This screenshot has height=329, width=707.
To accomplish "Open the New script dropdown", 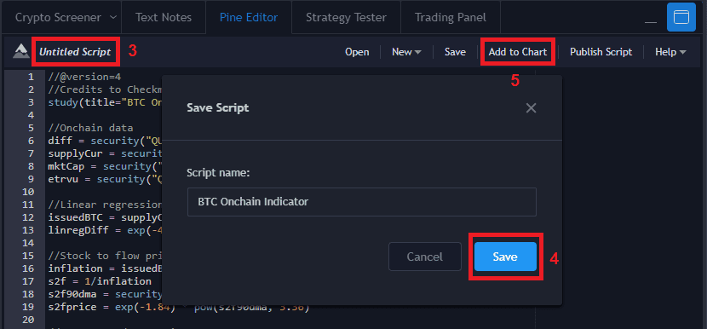I will pyautogui.click(x=406, y=52).
